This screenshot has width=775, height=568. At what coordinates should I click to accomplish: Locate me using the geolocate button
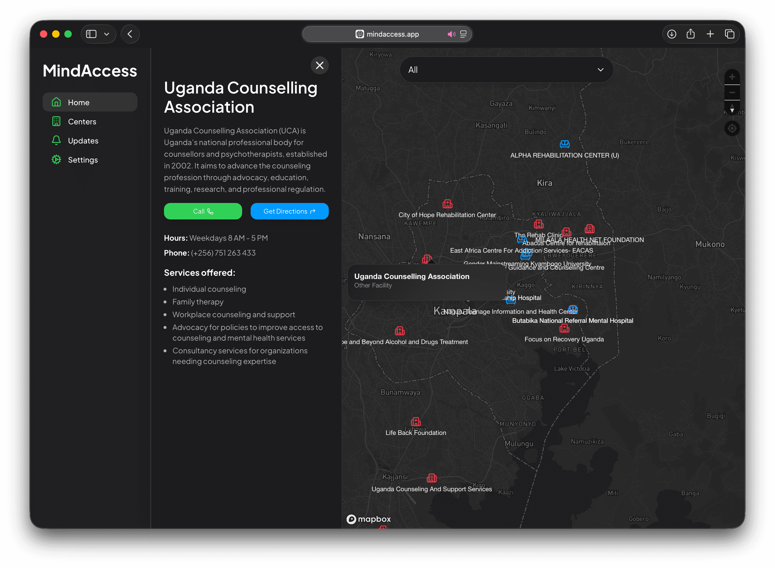tap(732, 129)
